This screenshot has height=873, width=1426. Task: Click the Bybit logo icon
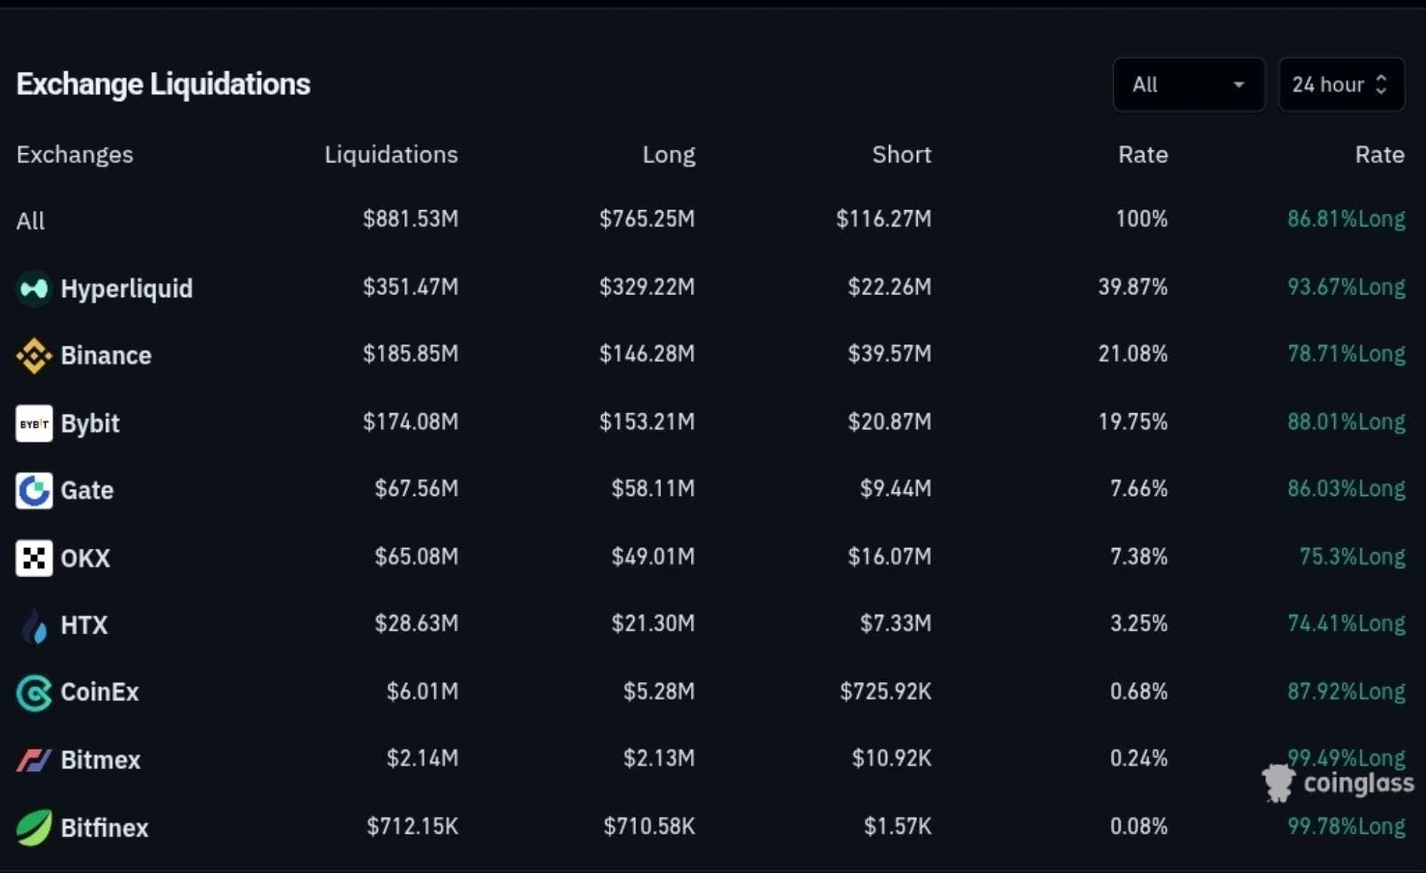coord(34,423)
